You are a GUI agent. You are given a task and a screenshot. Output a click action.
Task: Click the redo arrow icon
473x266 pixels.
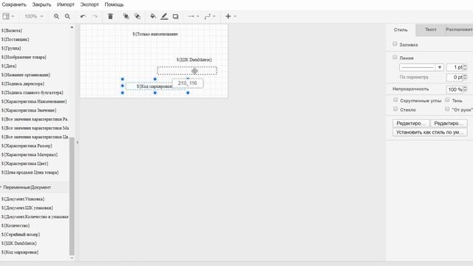95,16
